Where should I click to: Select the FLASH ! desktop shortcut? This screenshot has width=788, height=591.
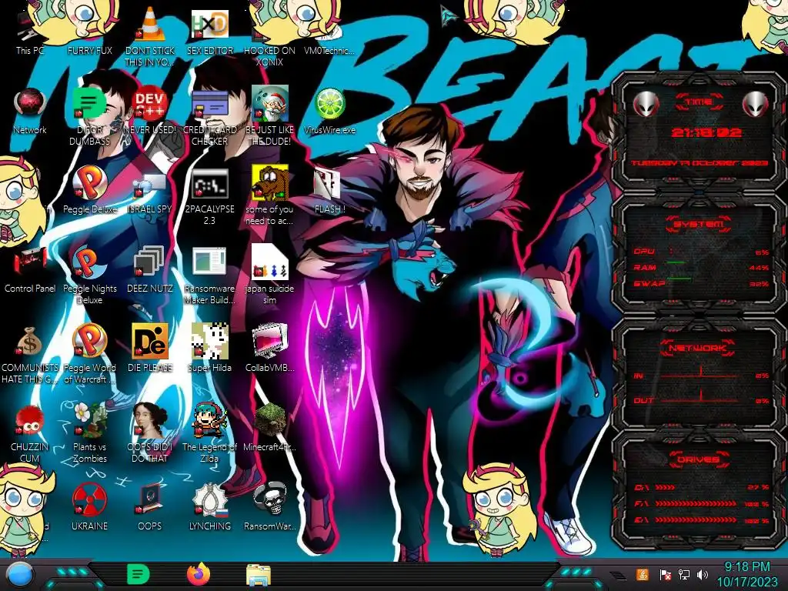(329, 190)
